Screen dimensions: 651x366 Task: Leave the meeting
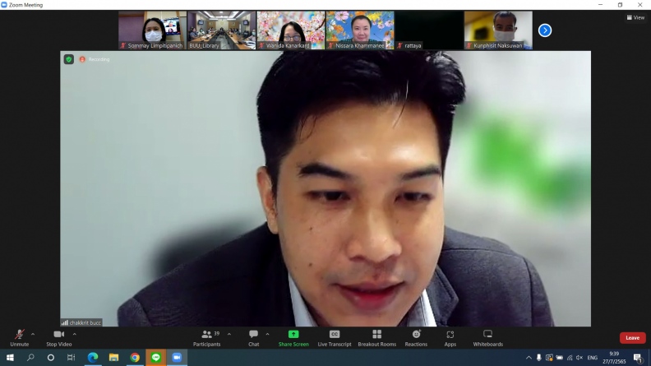tap(632, 338)
